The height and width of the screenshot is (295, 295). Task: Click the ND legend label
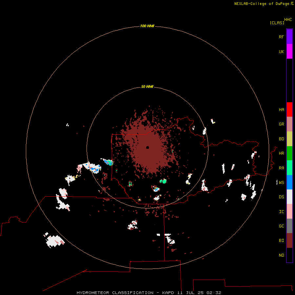coord(281,255)
